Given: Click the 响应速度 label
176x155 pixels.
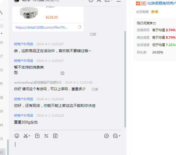Looking at the screenshot, I should 143,38.
